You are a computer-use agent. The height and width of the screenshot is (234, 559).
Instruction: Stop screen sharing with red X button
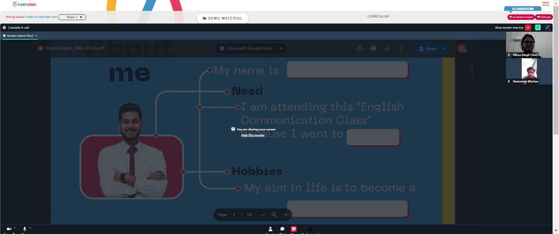(528, 27)
